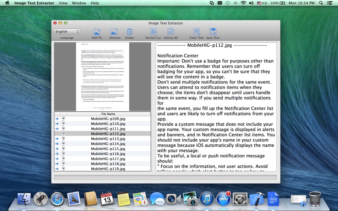
Task: Select file MobileHIG-p113.jpg
Action: (x=103, y=139)
